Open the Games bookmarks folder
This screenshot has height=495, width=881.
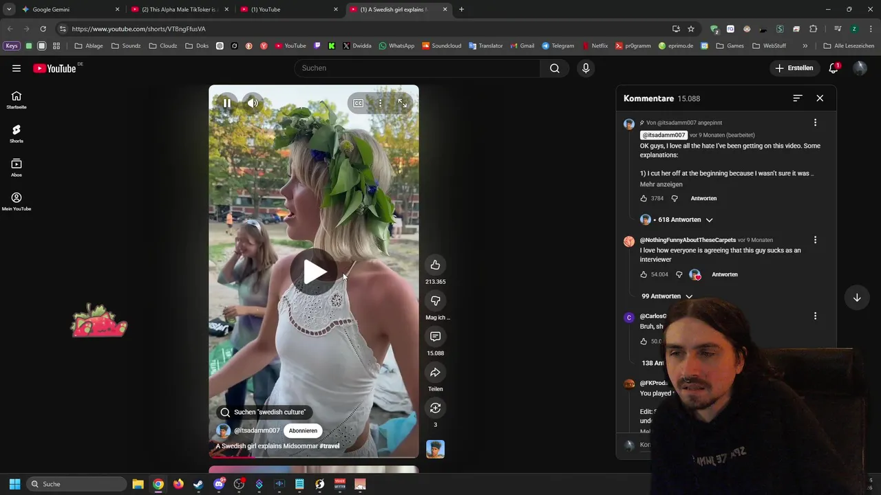[730, 46]
